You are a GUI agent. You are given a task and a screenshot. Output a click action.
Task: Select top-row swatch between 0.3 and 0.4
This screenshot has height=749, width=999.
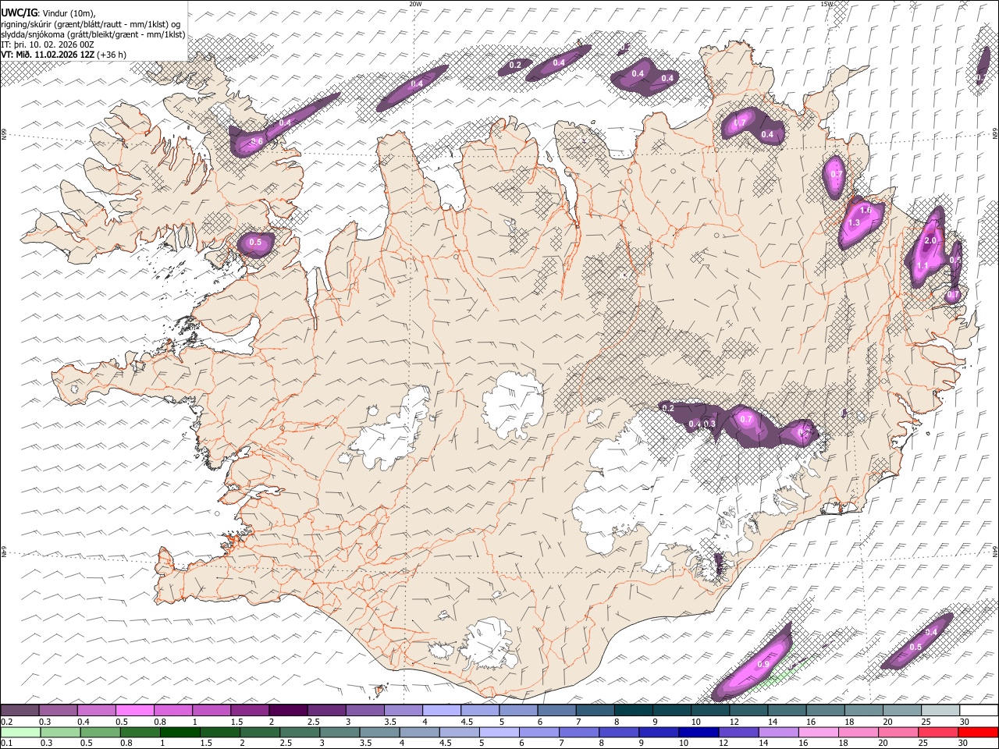[58, 710]
